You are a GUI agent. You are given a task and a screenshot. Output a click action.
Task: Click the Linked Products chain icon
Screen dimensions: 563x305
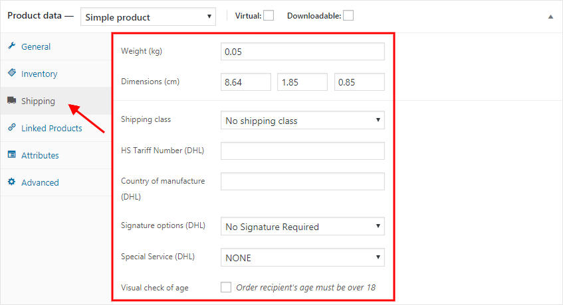coord(12,127)
